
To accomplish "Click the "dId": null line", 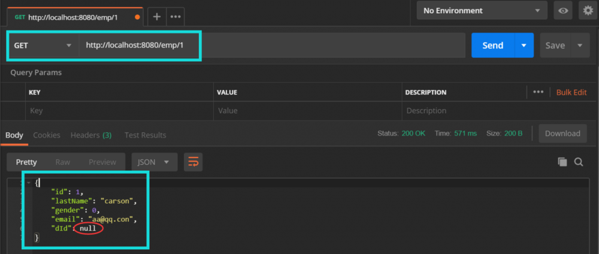I will (74, 228).
